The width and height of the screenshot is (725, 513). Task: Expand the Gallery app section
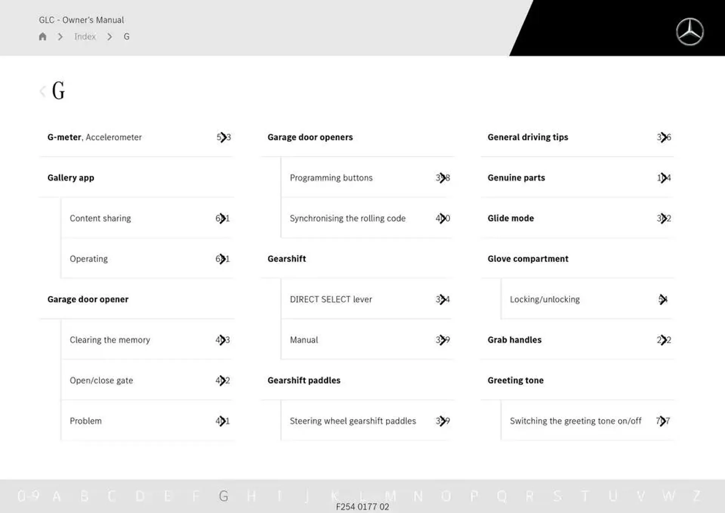pos(71,176)
